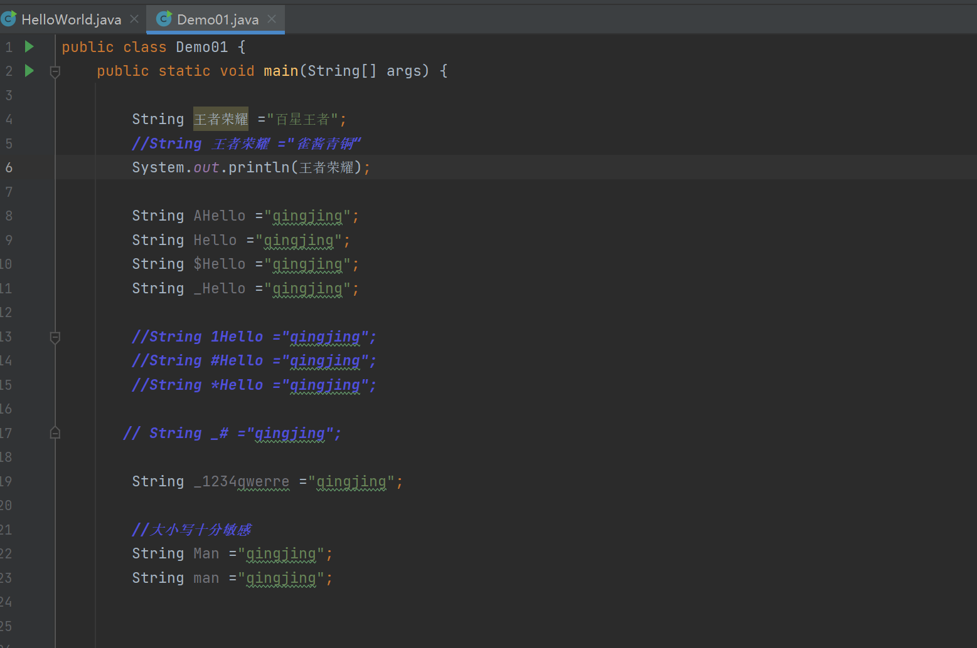Screen dimensions: 977x648
Task: Click commented line with 雀酱青铜
Action: tap(247, 144)
